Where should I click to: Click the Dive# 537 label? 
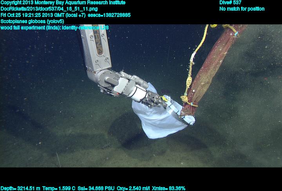(x=230, y=3)
